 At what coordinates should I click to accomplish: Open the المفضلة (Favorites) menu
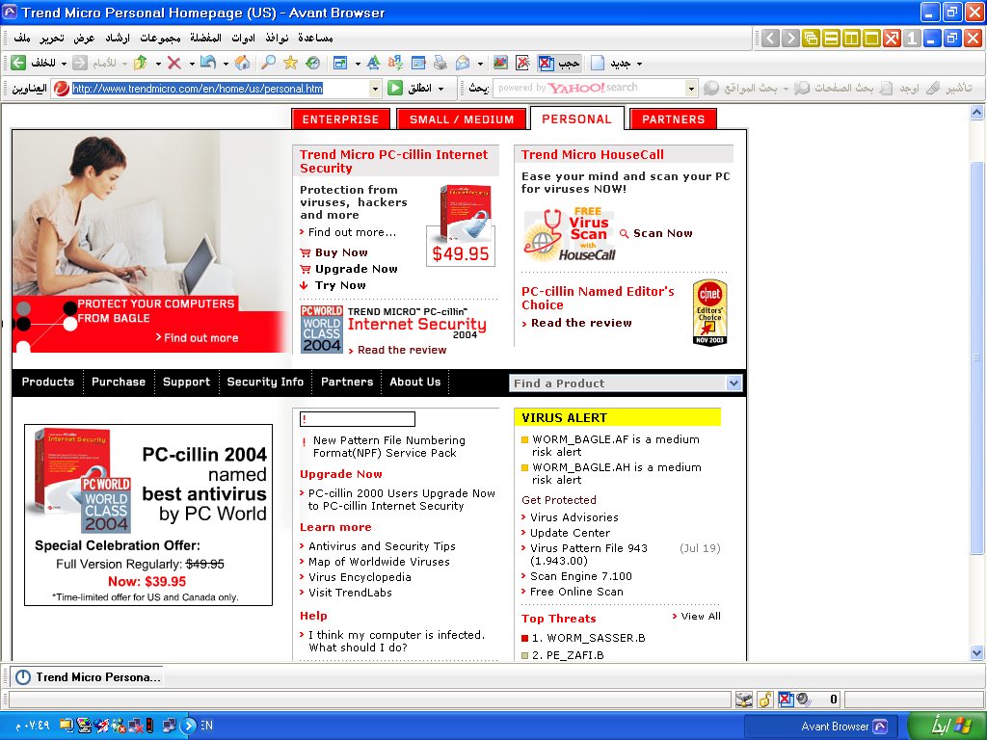(205, 39)
